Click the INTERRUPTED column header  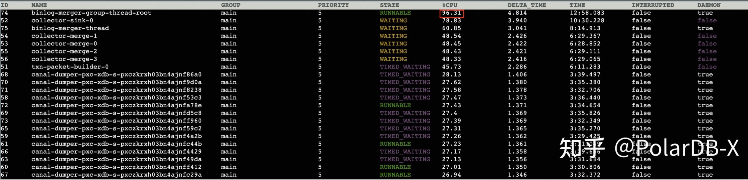(x=653, y=5)
